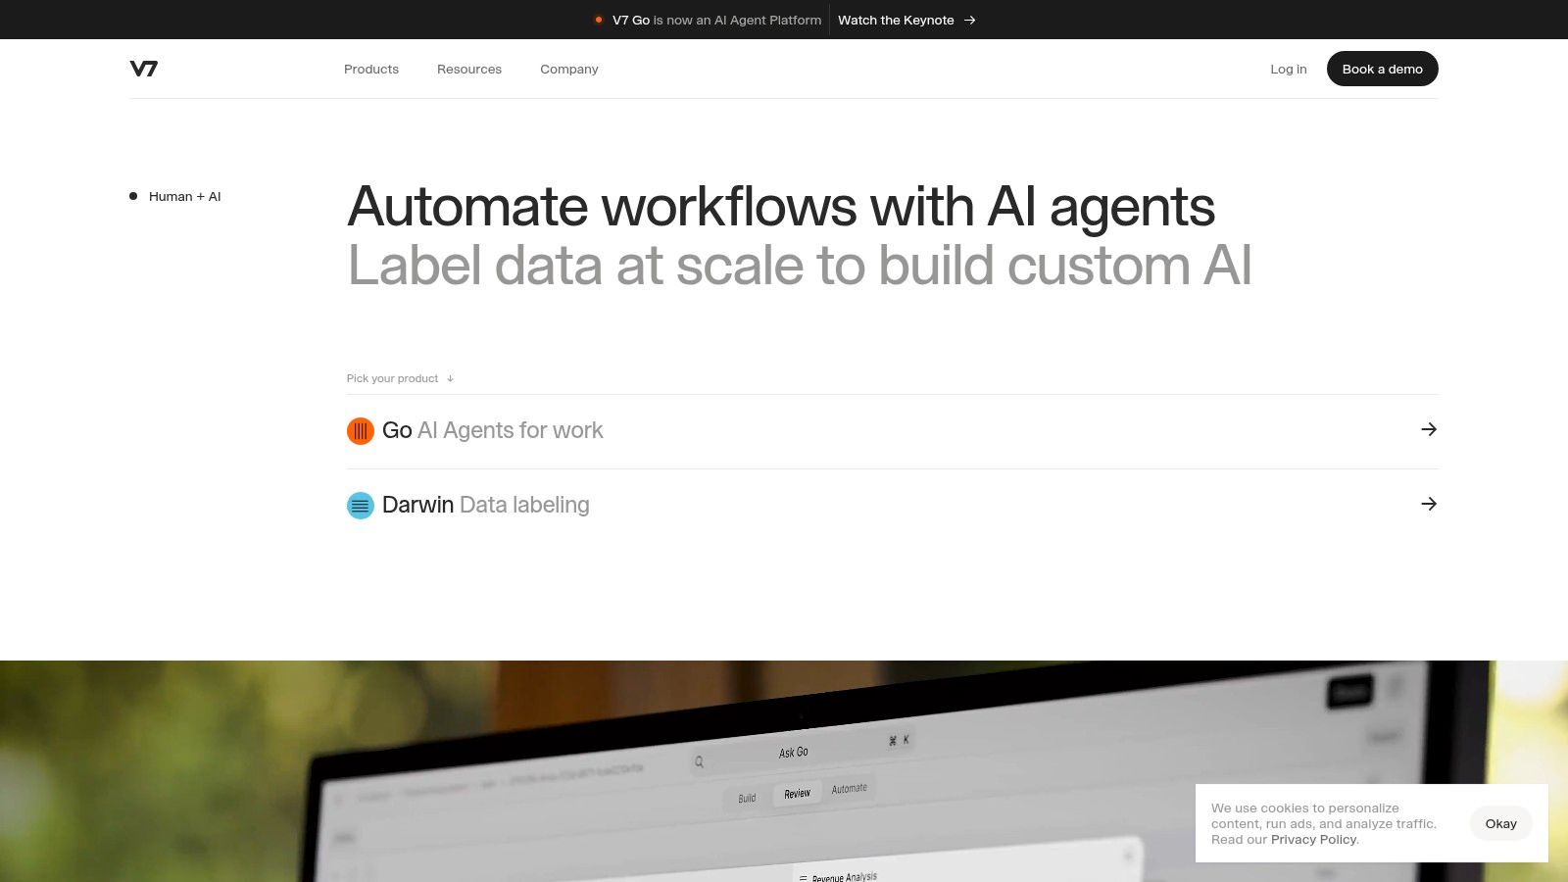Click the arrow on the Go row
Screen dimensions: 1568x882
1429,429
